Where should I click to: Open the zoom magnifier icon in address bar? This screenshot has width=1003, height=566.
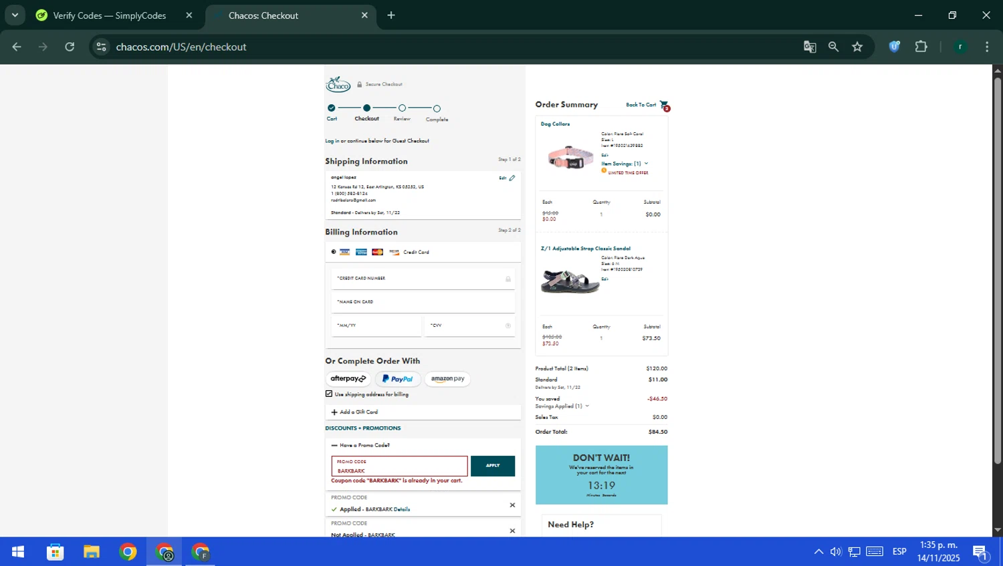[833, 47]
